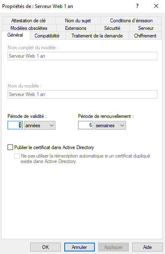This screenshot has width=165, height=254.
Task: Focus the Période de renouvellement number field
Action: [x=86, y=125]
